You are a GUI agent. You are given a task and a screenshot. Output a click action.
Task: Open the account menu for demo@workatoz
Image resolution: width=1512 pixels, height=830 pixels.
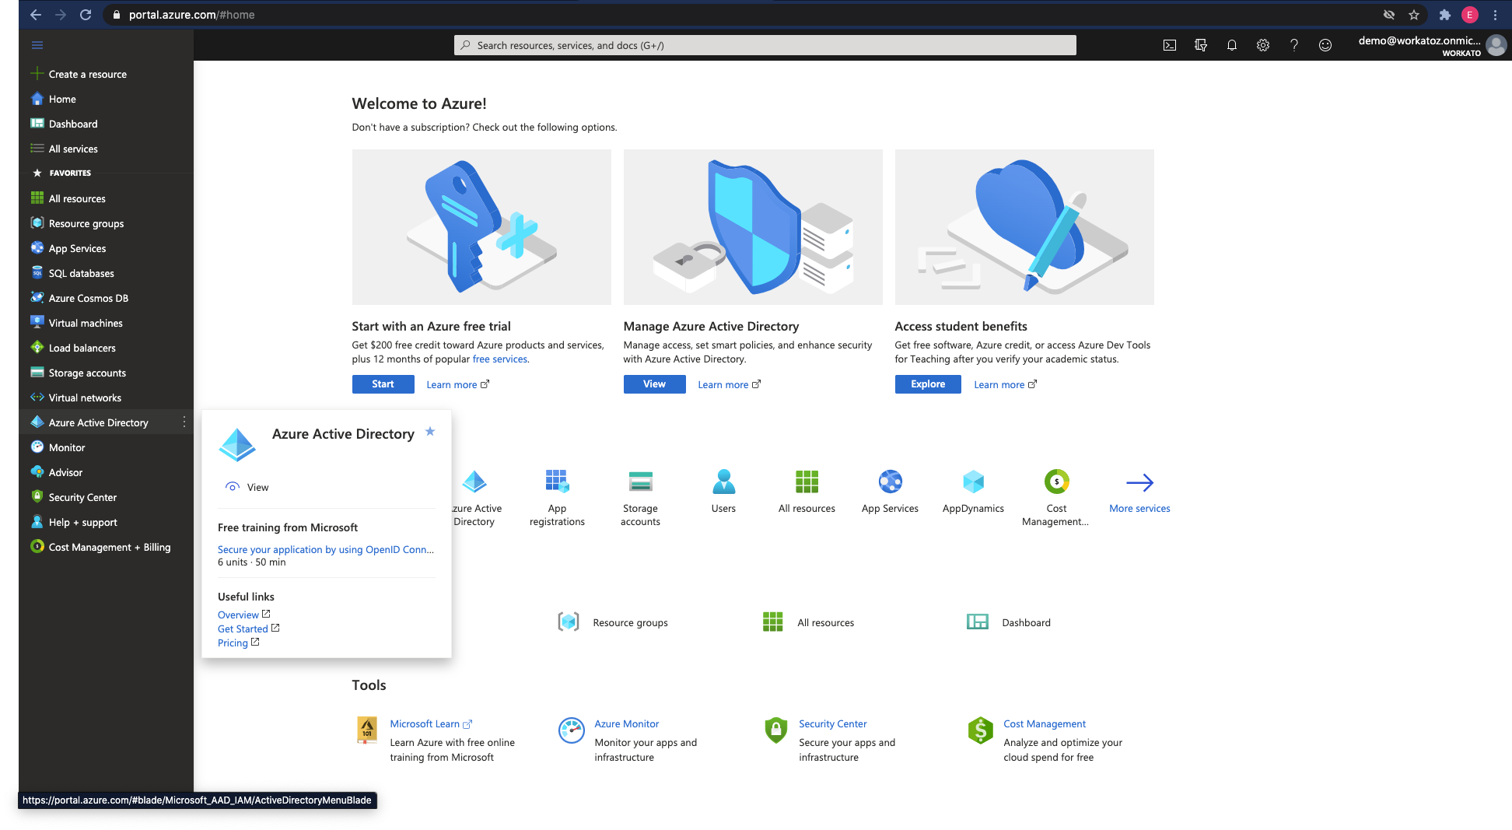point(1430,45)
